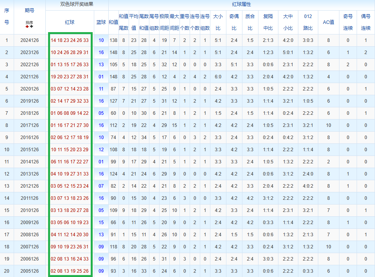Click the 蓝球 column header
Viewport: 375px width, 277px height.
[101, 22]
